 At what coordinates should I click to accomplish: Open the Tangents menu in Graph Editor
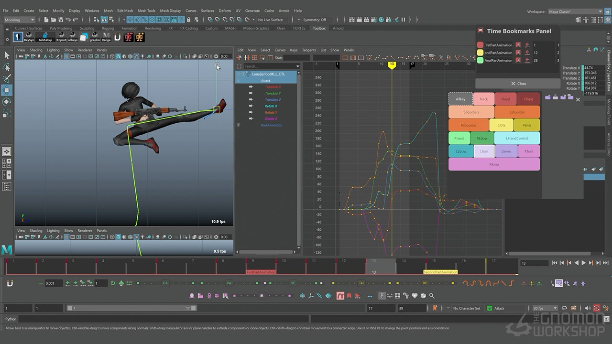click(x=308, y=50)
